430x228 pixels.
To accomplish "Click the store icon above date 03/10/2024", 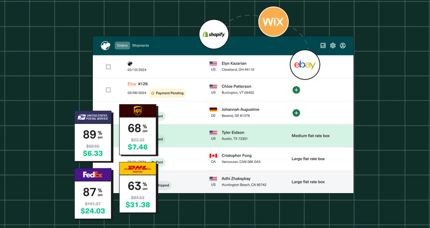I will click(x=130, y=63).
